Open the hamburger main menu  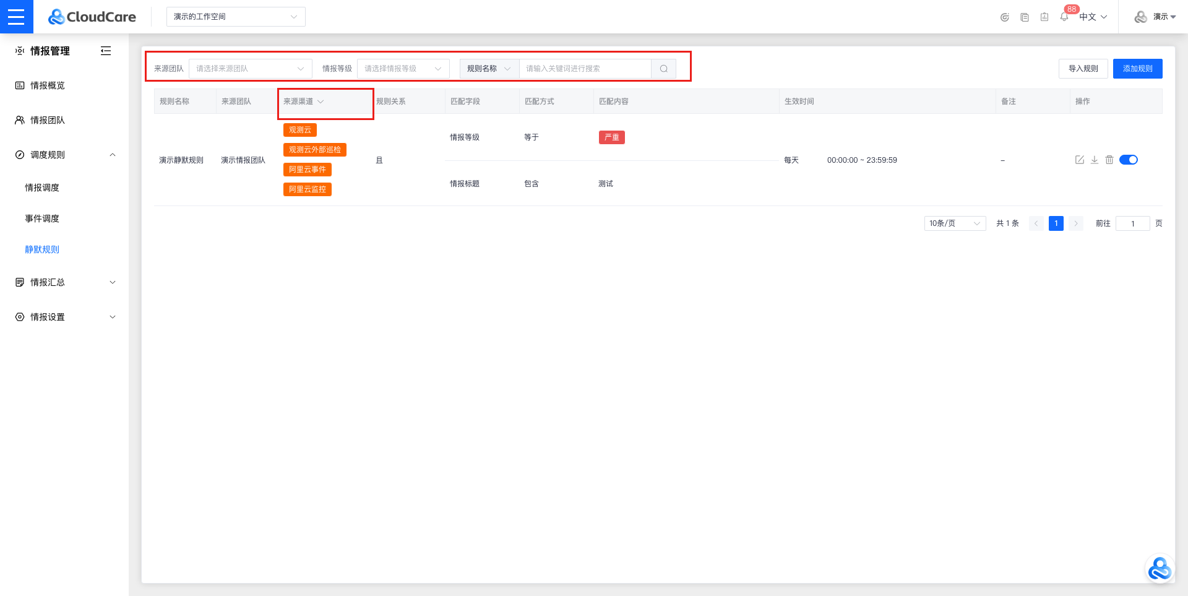pos(16,17)
